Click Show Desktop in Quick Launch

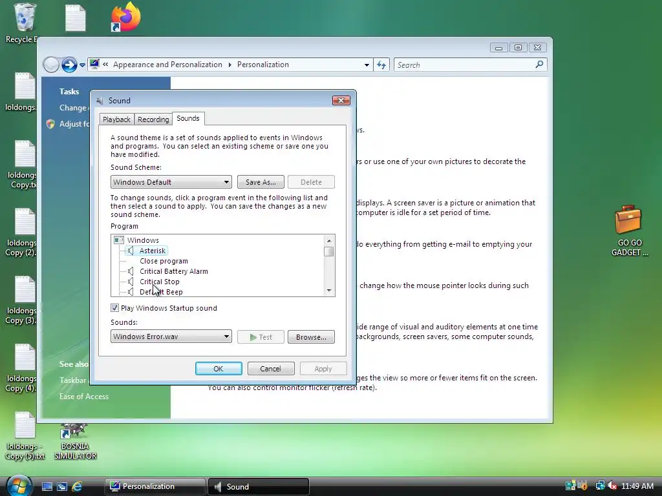(x=47, y=487)
